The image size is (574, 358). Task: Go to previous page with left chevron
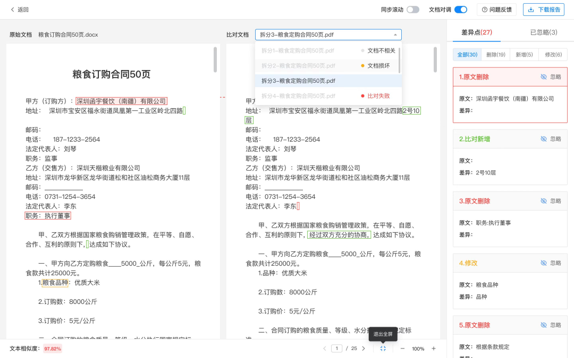pyautogui.click(x=324, y=348)
